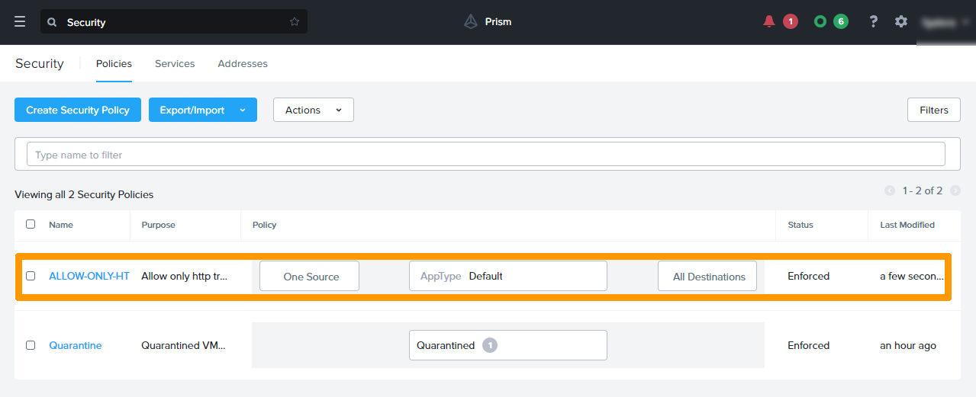Viewport: 976px width, 397px height.
Task: Open the Filters panel button
Action: tap(934, 110)
